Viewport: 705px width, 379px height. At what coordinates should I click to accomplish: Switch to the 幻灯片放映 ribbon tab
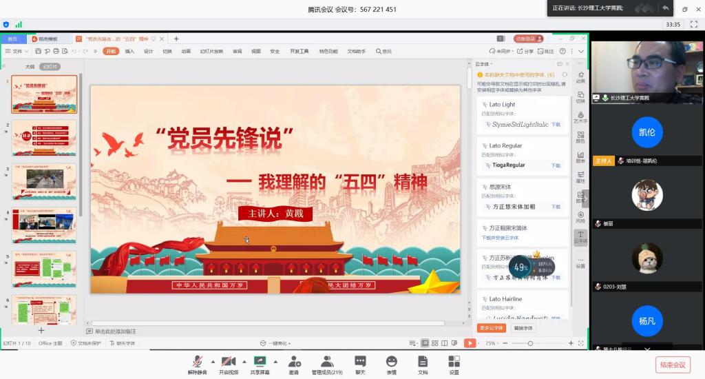(211, 51)
